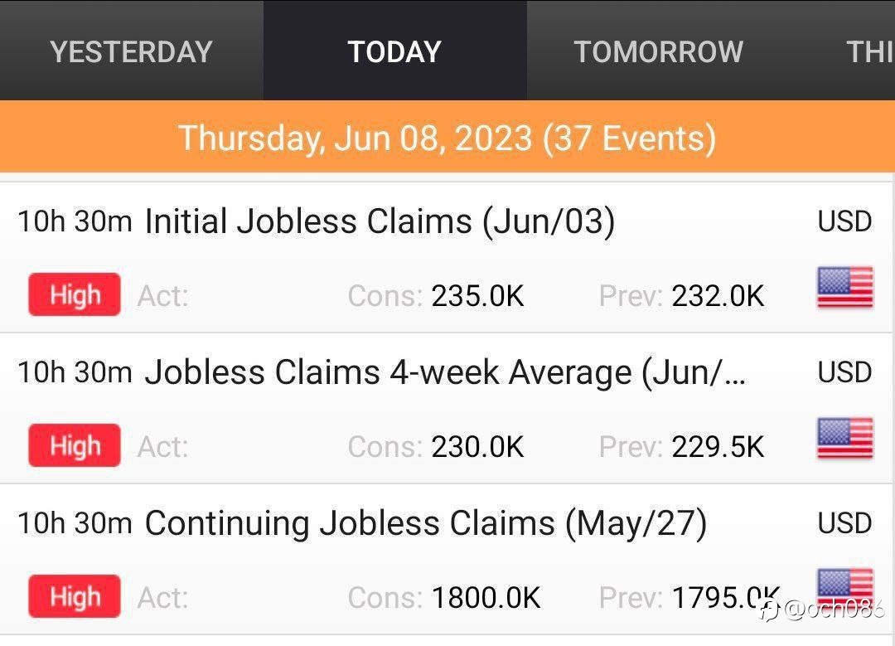Tap the US flag for Jobless Claims 4-week Average
The width and height of the screenshot is (895, 646).
[844, 439]
